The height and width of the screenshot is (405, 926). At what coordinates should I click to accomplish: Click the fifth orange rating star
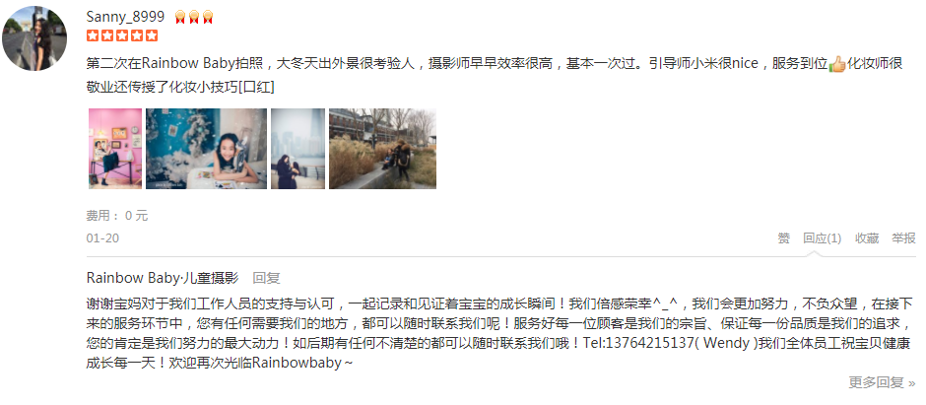pyautogui.click(x=152, y=35)
